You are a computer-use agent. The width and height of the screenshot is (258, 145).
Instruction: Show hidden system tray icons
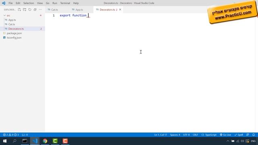point(228,141)
